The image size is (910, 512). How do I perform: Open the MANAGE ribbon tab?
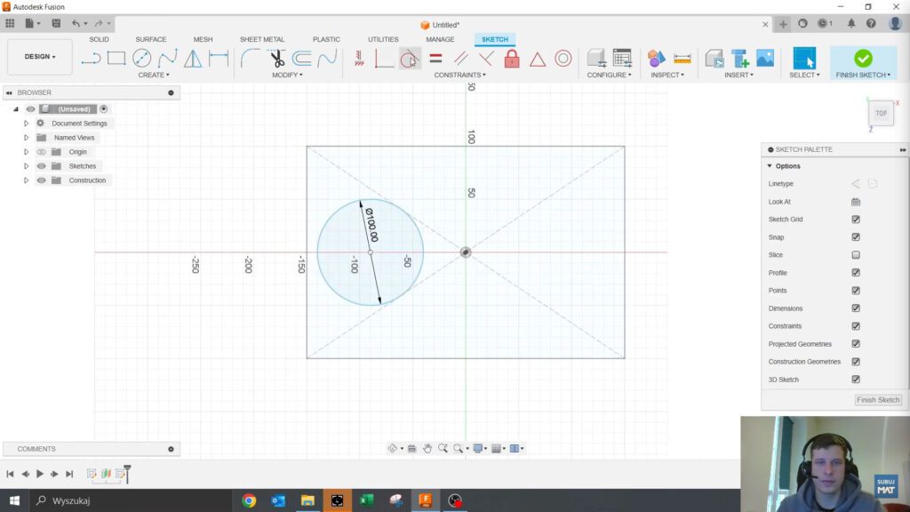(441, 39)
